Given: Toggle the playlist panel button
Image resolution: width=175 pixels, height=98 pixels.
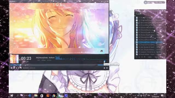Looking at the screenshot, I should [x=104, y=68].
